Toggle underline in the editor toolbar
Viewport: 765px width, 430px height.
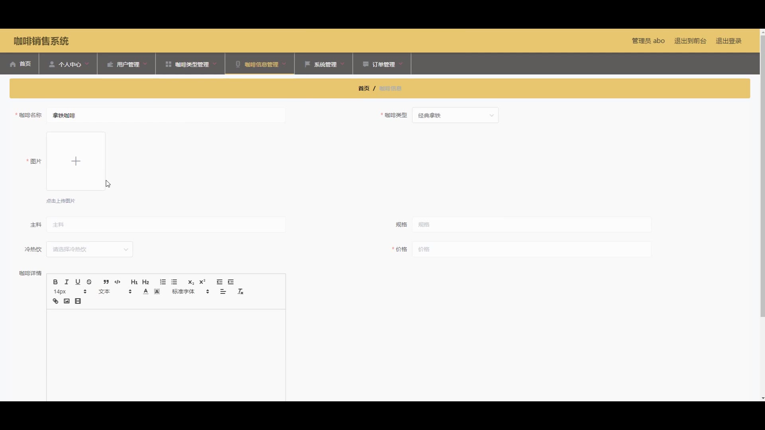(78, 282)
